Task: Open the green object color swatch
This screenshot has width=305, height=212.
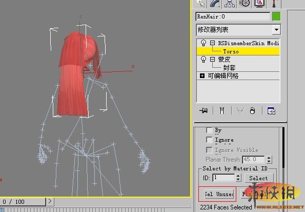Action: click(x=276, y=16)
